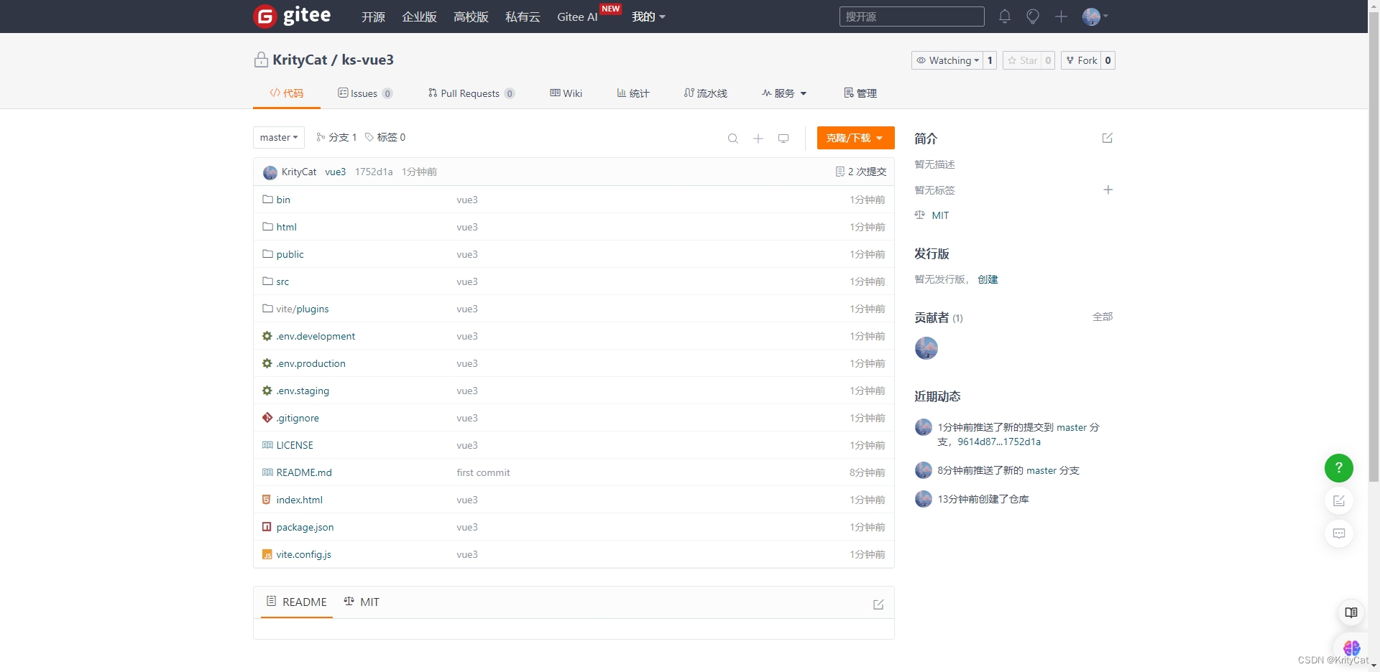Open the Gitee logo home page

click(x=293, y=16)
